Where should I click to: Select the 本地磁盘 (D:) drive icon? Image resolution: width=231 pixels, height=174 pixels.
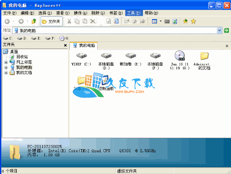[x=106, y=56]
